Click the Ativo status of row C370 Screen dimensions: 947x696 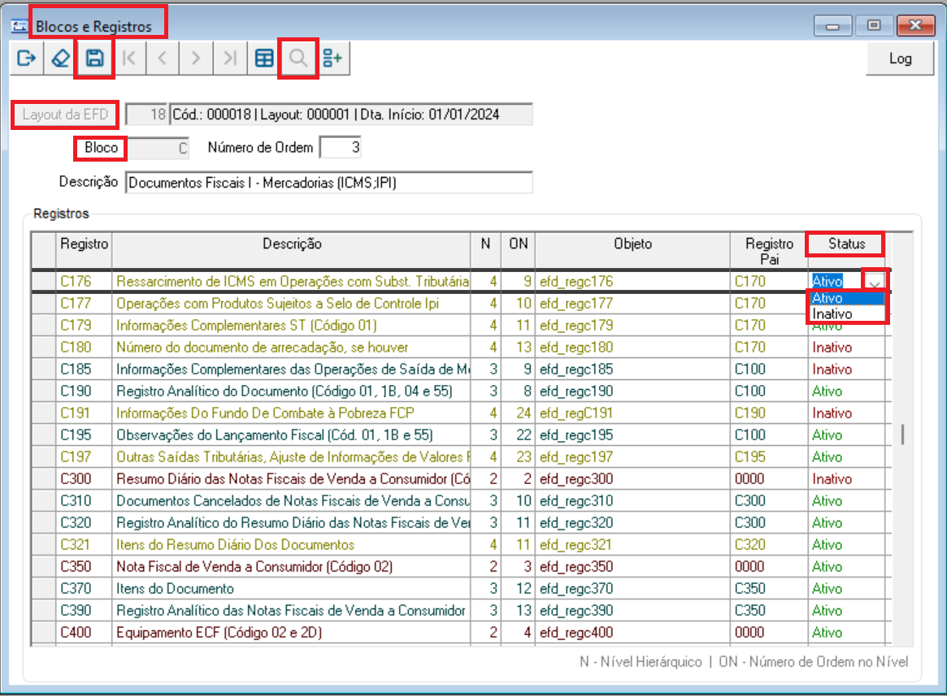pos(846,589)
